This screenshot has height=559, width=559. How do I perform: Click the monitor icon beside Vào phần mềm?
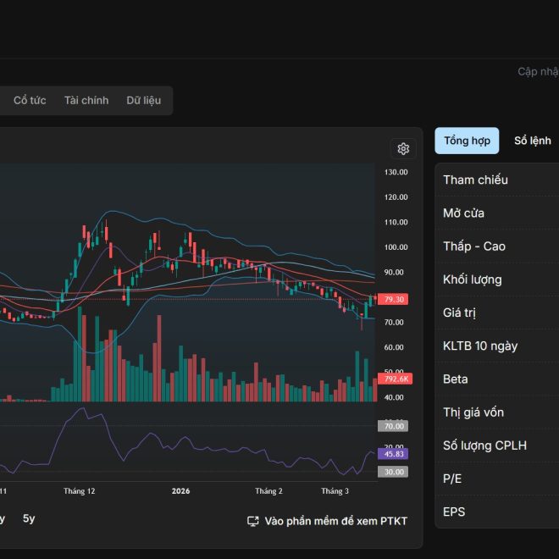(252, 521)
